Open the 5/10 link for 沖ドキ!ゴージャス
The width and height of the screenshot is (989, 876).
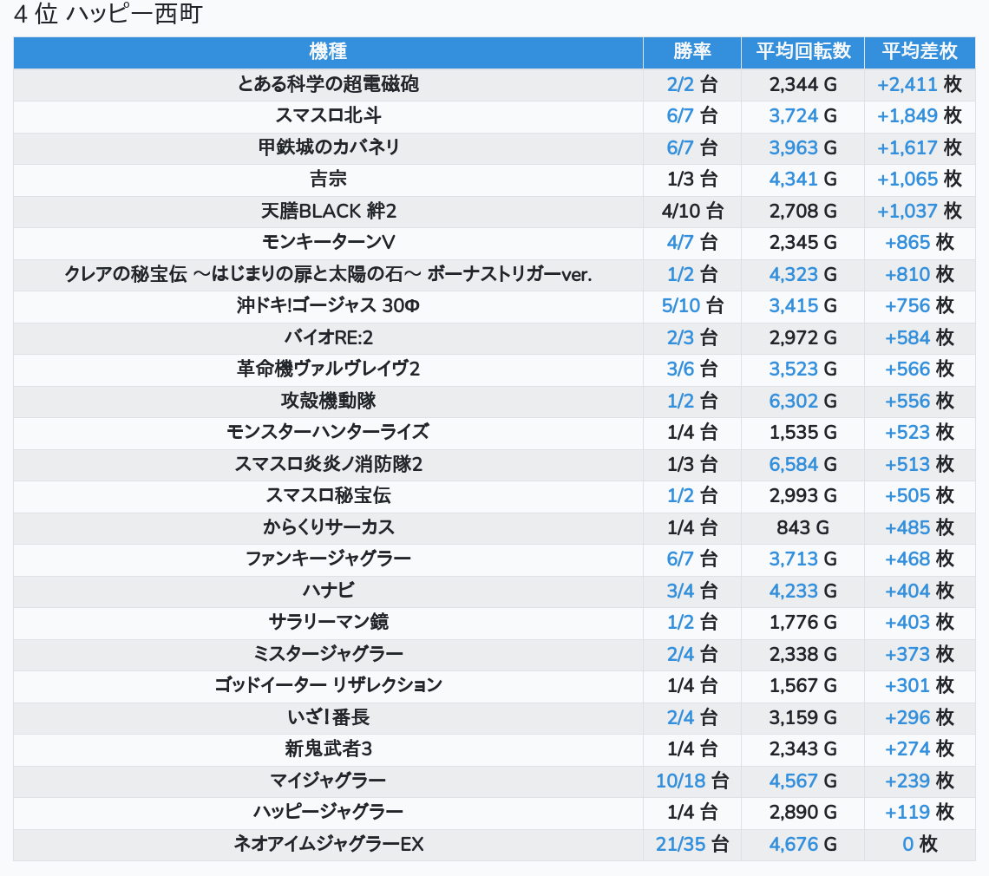680,306
